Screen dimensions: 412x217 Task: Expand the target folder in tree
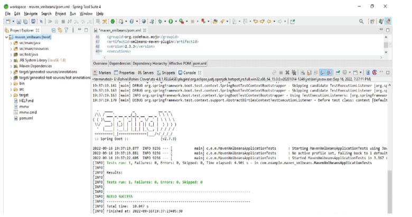click(x=11, y=95)
